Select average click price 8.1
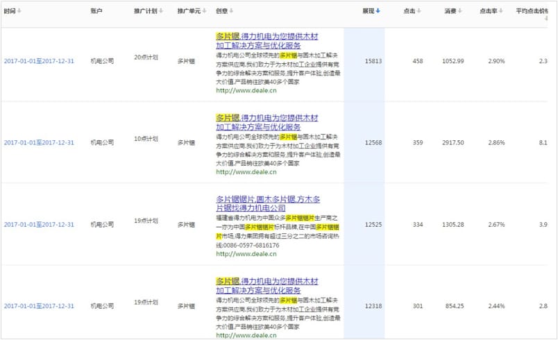Viewport: 558px width, 340px height. click(543, 143)
